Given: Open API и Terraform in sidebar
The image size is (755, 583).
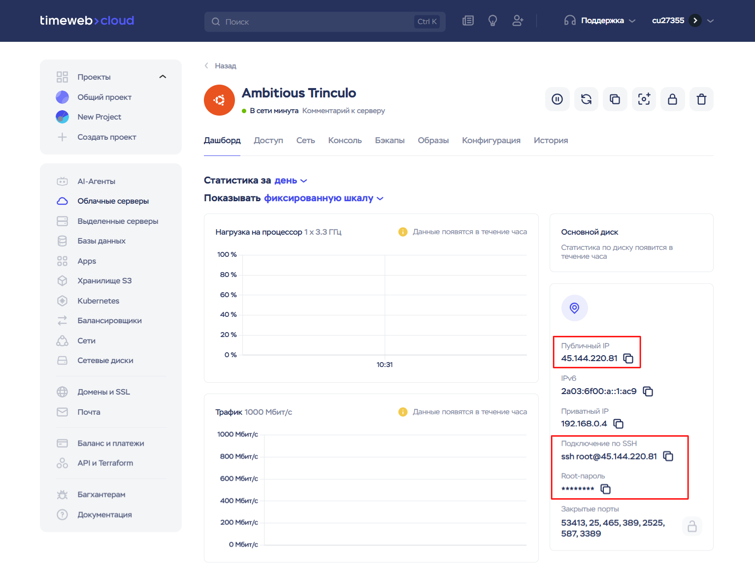Looking at the screenshot, I should click(x=105, y=463).
